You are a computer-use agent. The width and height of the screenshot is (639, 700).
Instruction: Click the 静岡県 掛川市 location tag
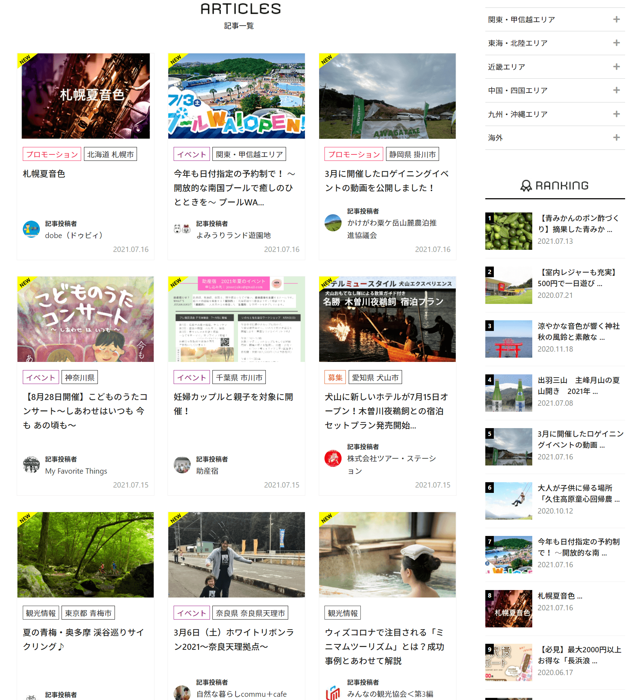(x=412, y=154)
